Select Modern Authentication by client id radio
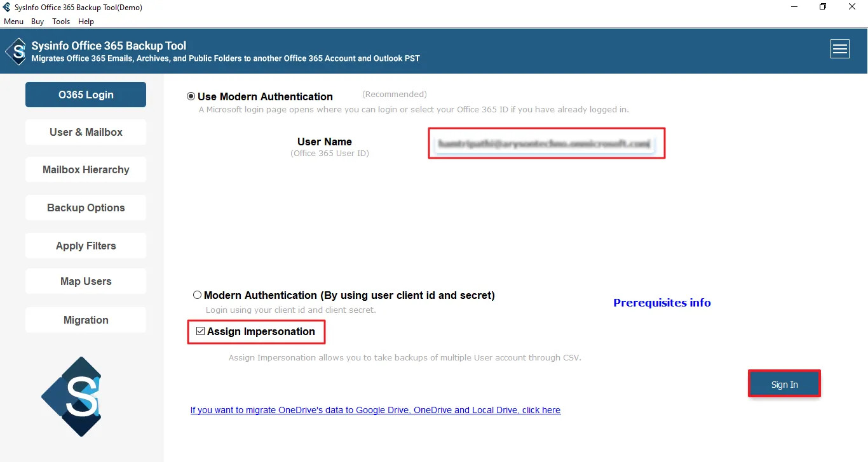 tap(197, 295)
